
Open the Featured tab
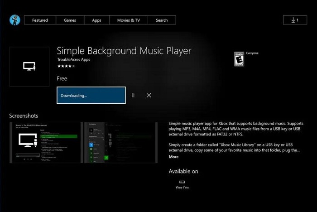coord(40,20)
